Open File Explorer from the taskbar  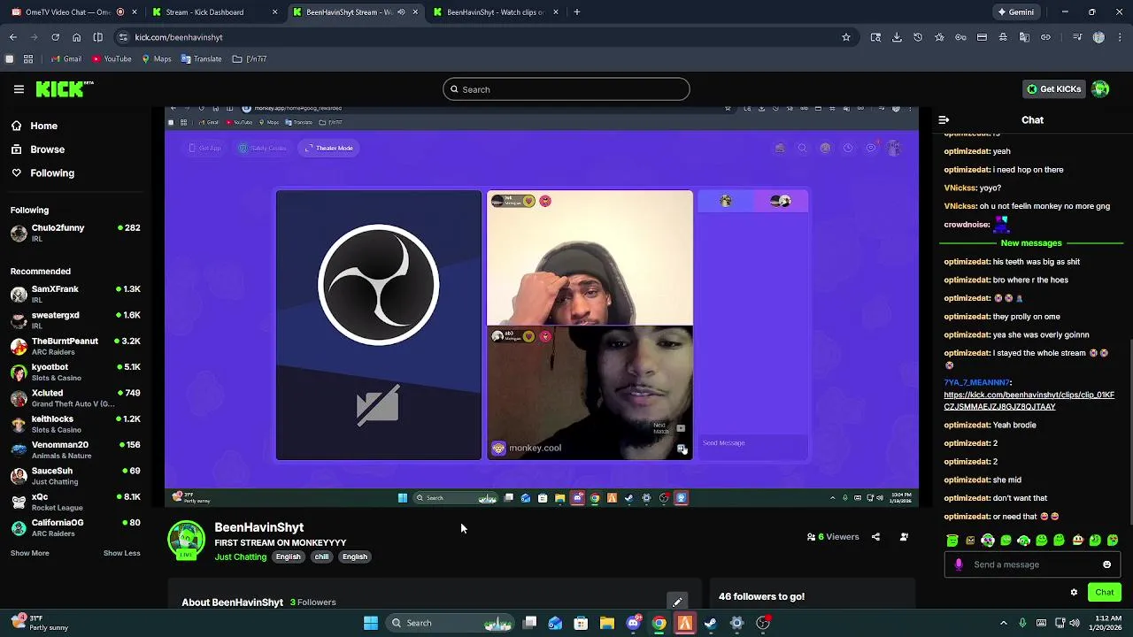click(x=607, y=623)
